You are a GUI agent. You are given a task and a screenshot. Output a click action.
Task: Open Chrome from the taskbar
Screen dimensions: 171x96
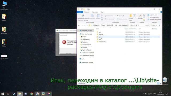[x=32, y=94]
